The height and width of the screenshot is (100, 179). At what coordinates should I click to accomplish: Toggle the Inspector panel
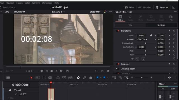point(162,7)
